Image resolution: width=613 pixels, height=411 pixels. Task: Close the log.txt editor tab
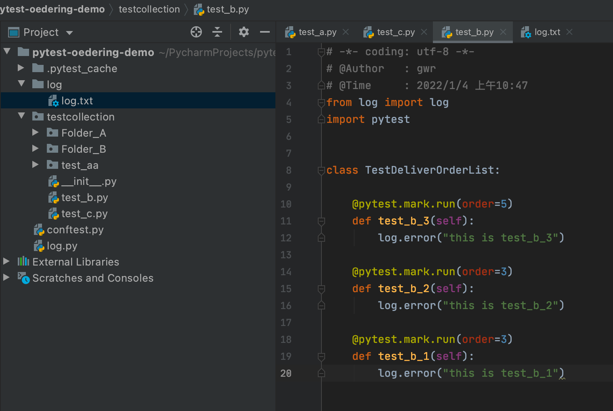[x=569, y=32]
